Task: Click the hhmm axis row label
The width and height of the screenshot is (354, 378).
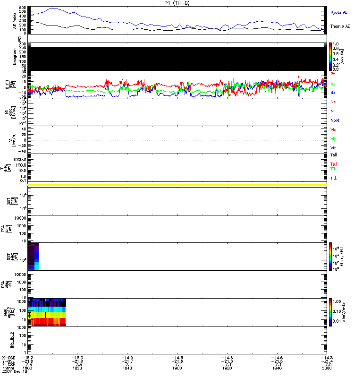Action: pyautogui.click(x=8, y=368)
